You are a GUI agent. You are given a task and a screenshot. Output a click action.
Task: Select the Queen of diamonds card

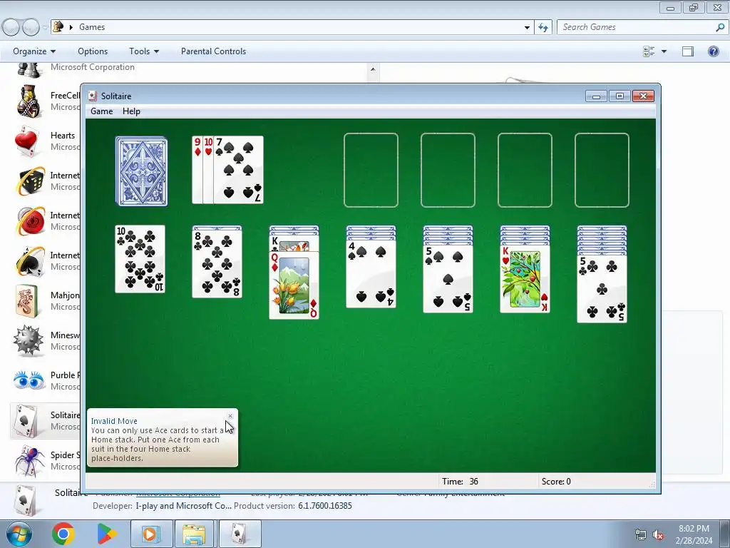pos(294,285)
